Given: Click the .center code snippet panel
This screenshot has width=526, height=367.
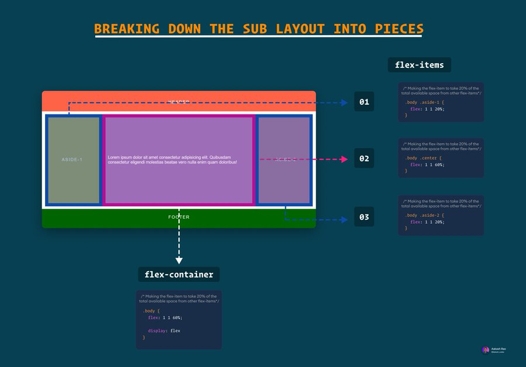Looking at the screenshot, I should tap(440, 158).
